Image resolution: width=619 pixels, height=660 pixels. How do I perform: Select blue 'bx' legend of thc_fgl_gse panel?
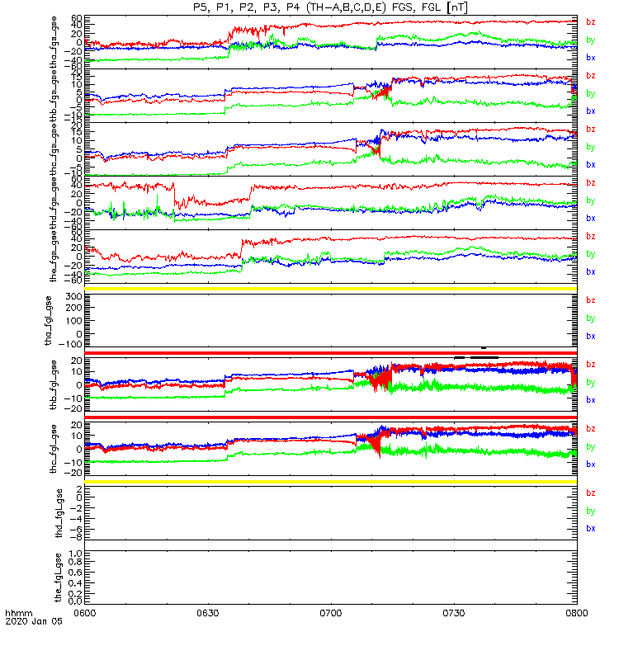pyautogui.click(x=591, y=464)
